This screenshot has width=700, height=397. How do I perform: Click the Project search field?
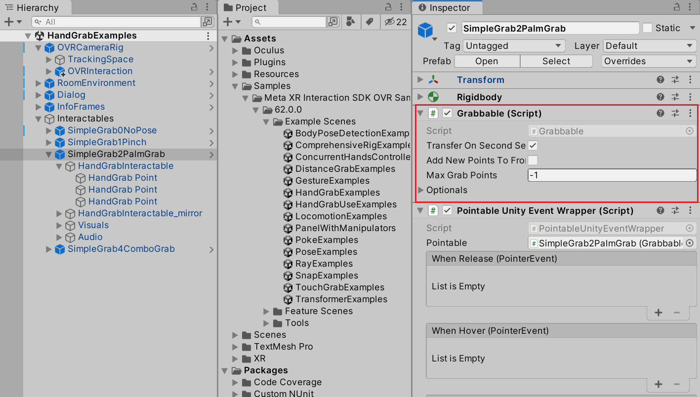pyautogui.click(x=289, y=22)
